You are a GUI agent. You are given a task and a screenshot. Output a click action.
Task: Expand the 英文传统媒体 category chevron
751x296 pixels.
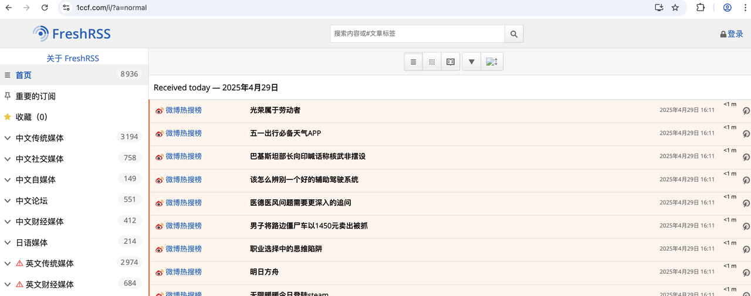click(x=8, y=264)
